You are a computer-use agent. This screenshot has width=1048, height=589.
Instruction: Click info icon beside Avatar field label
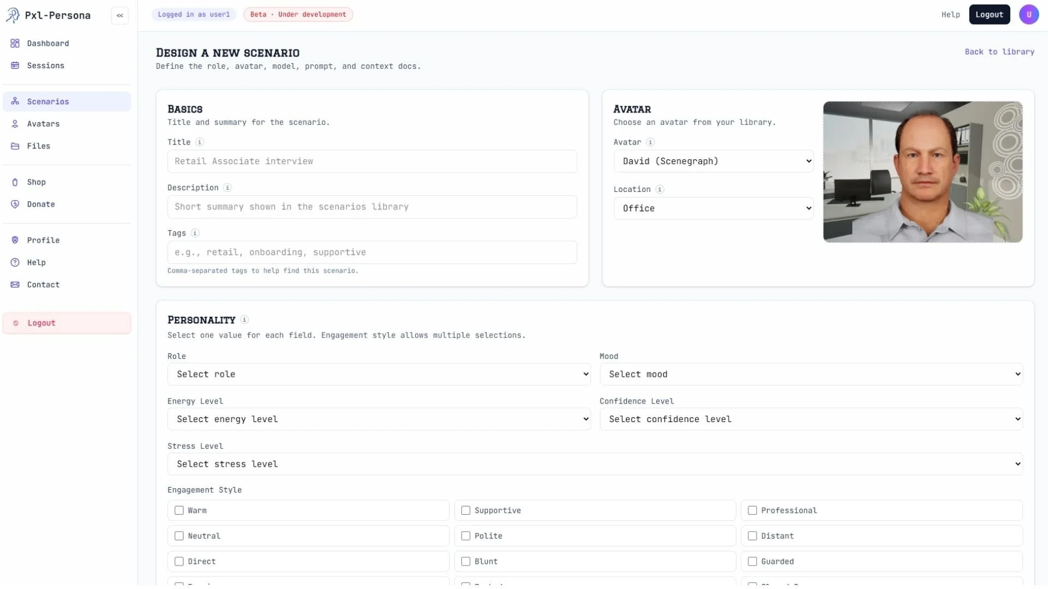650,142
